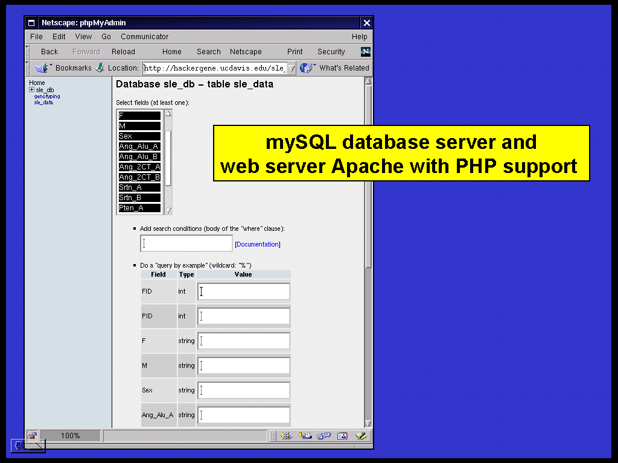Select Ang_Alu_A in the field list

pyautogui.click(x=139, y=146)
